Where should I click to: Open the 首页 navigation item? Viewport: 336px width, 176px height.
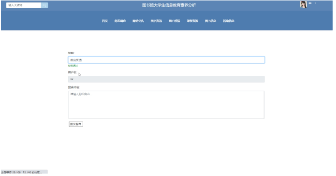[104, 21]
